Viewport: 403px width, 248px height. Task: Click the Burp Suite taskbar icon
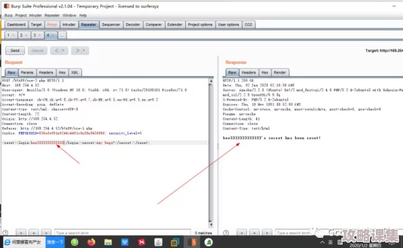(192, 242)
